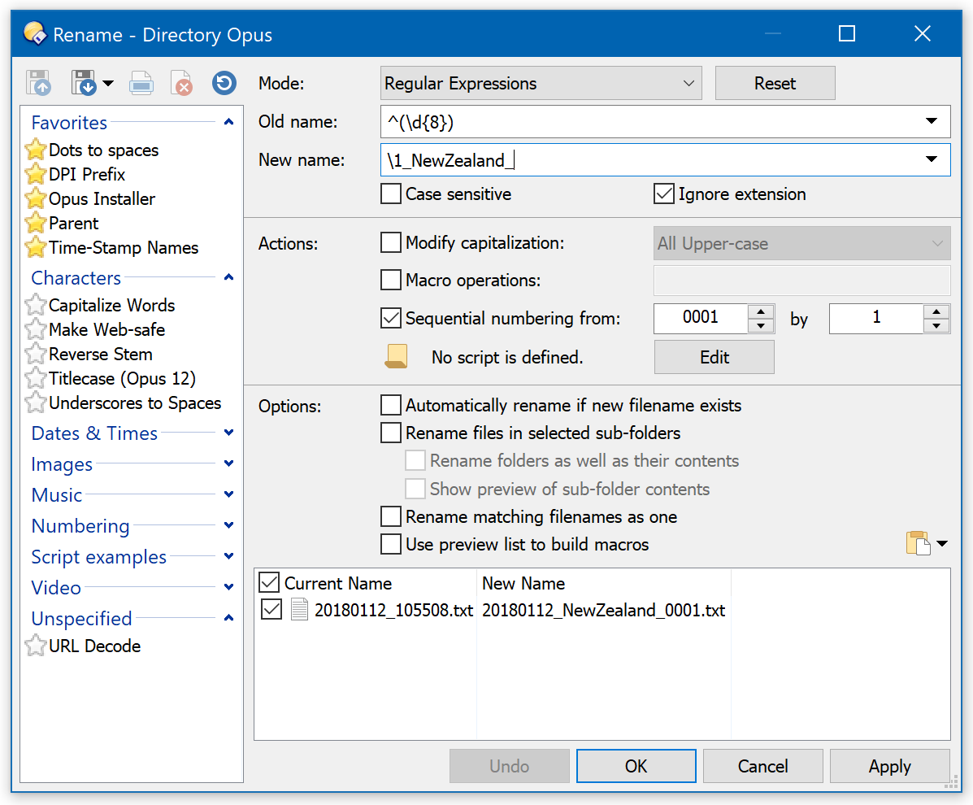Viewport: 973px width, 805px height.
Task: Enable Modify capitalization
Action: click(x=391, y=242)
